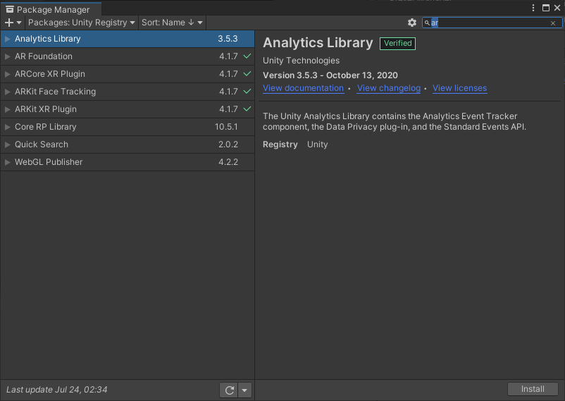The image size is (565, 401).
Task: Expand the ARKit XR Plugin arrow
Action: click(x=8, y=109)
